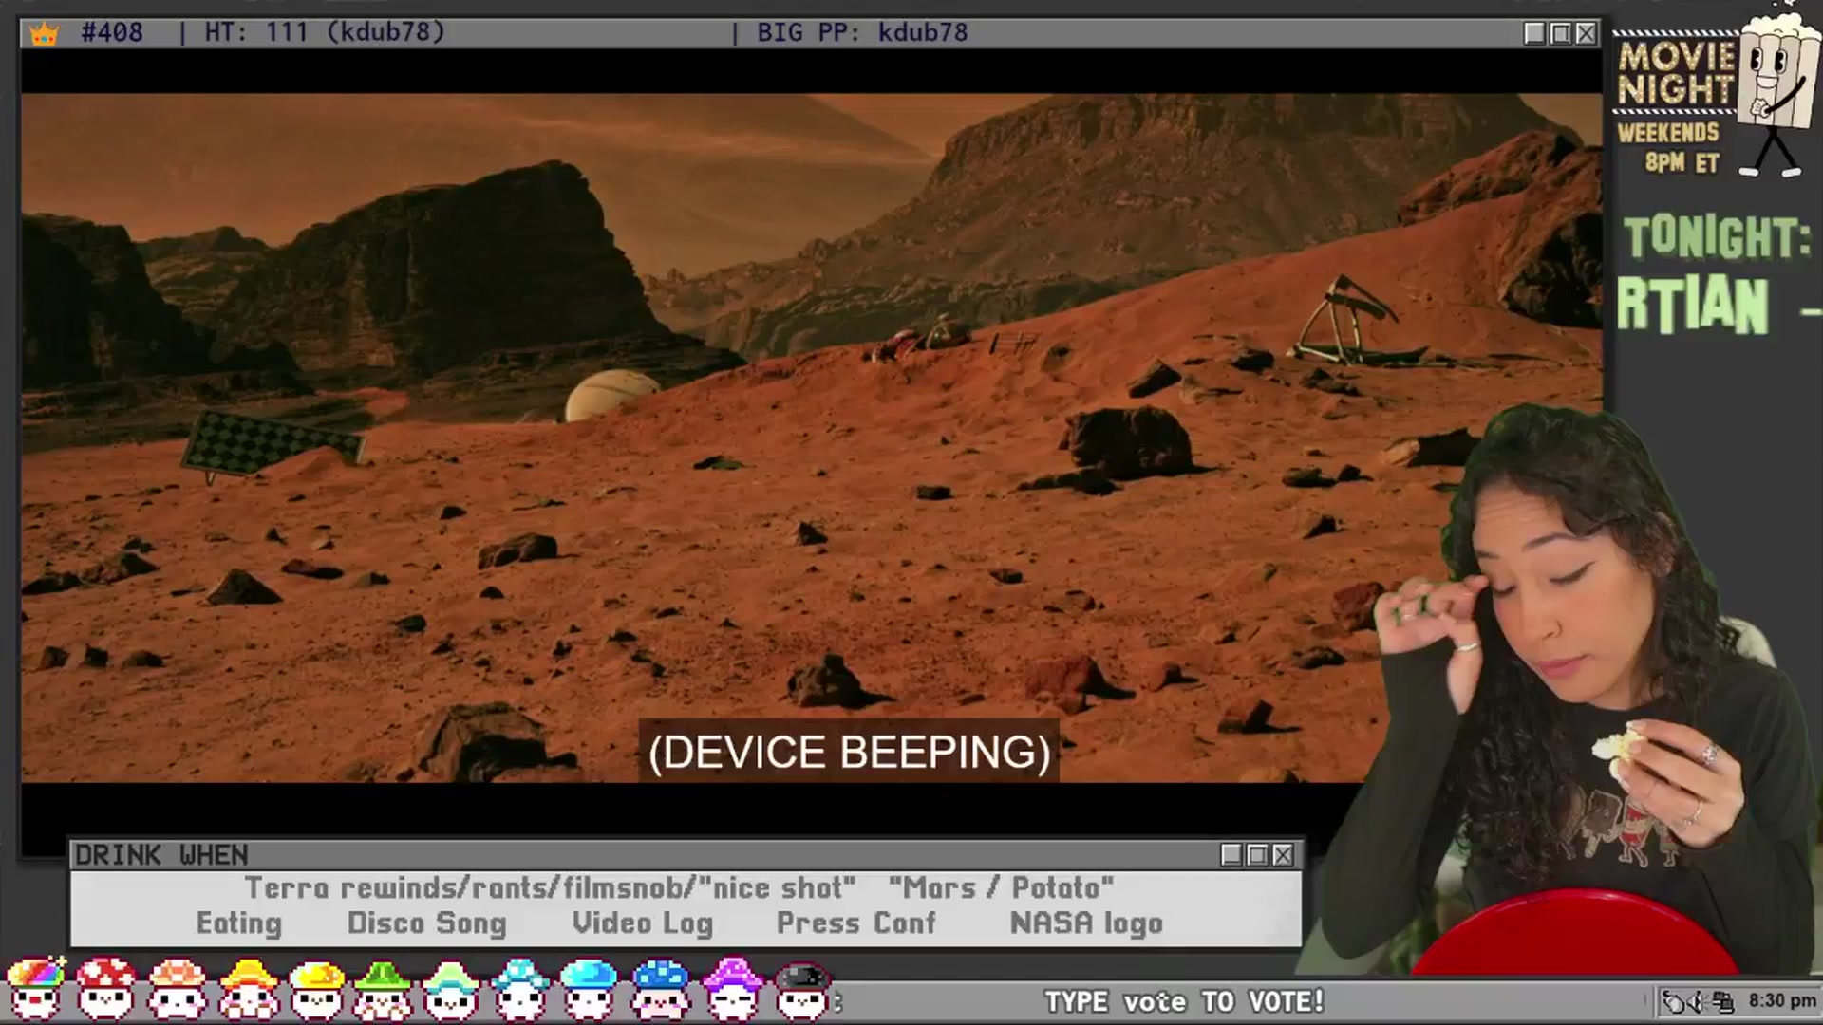The image size is (1823, 1025).
Task: Select the yellow round-cap mushroom character
Action: tap(316, 990)
